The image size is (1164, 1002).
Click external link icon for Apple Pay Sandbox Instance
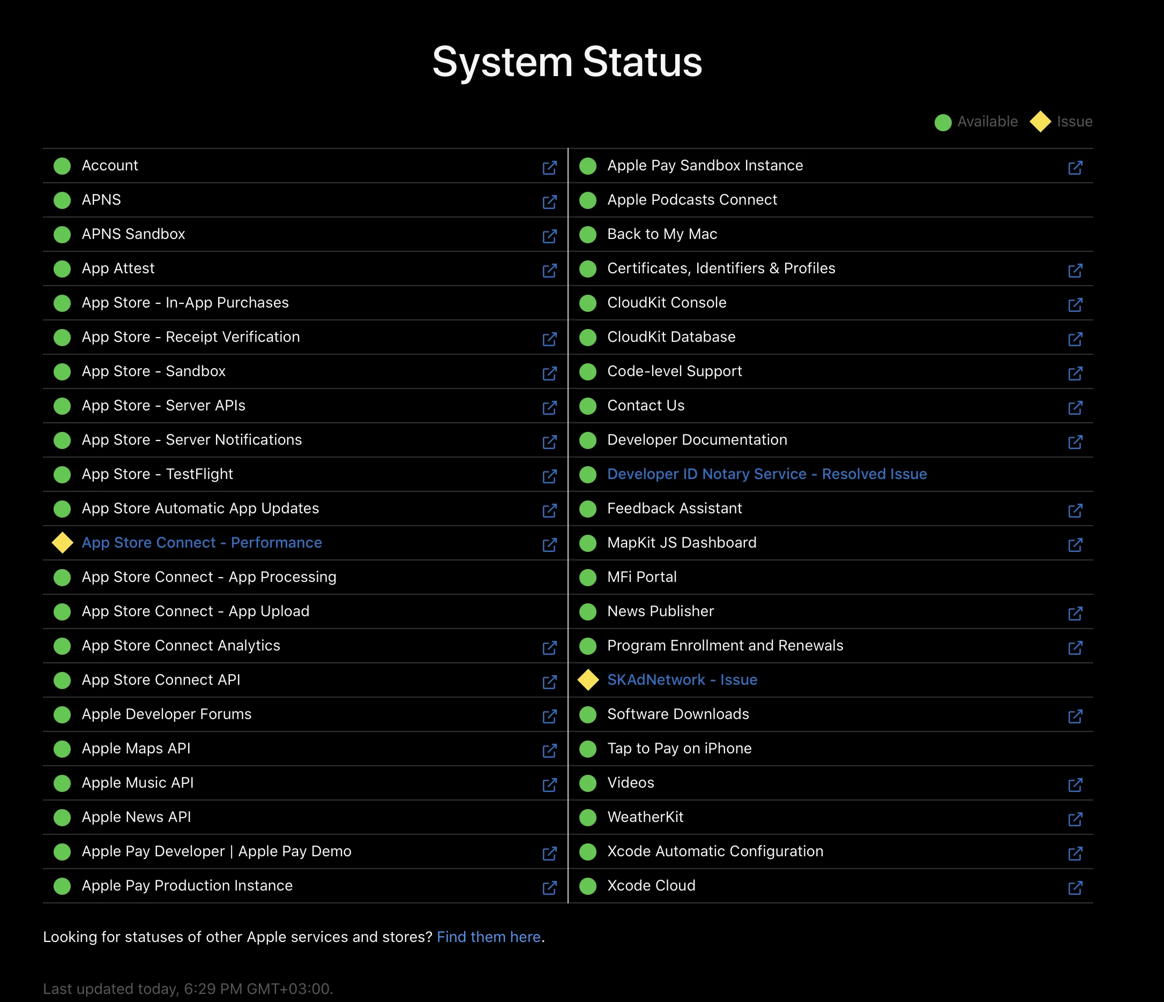[1075, 167]
